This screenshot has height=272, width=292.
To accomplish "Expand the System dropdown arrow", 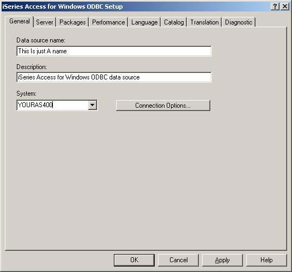I will tap(93, 105).
